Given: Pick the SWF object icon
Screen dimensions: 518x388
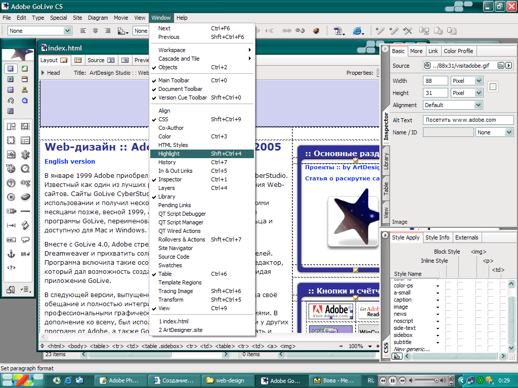Looking at the screenshot, I should tap(11, 169).
